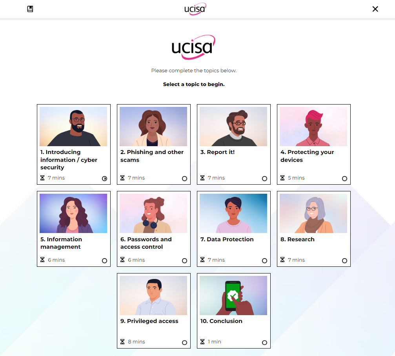Click the large ucisa logo
Viewport: 395px width, 356px height.
[x=193, y=47]
